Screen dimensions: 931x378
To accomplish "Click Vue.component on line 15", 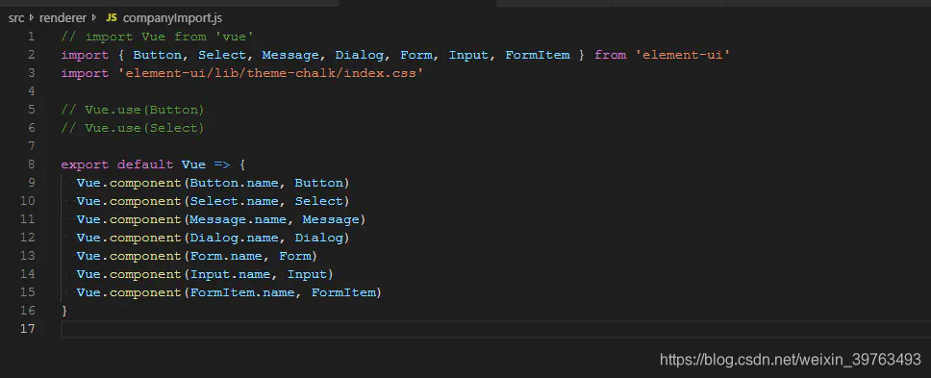I will pos(129,292).
